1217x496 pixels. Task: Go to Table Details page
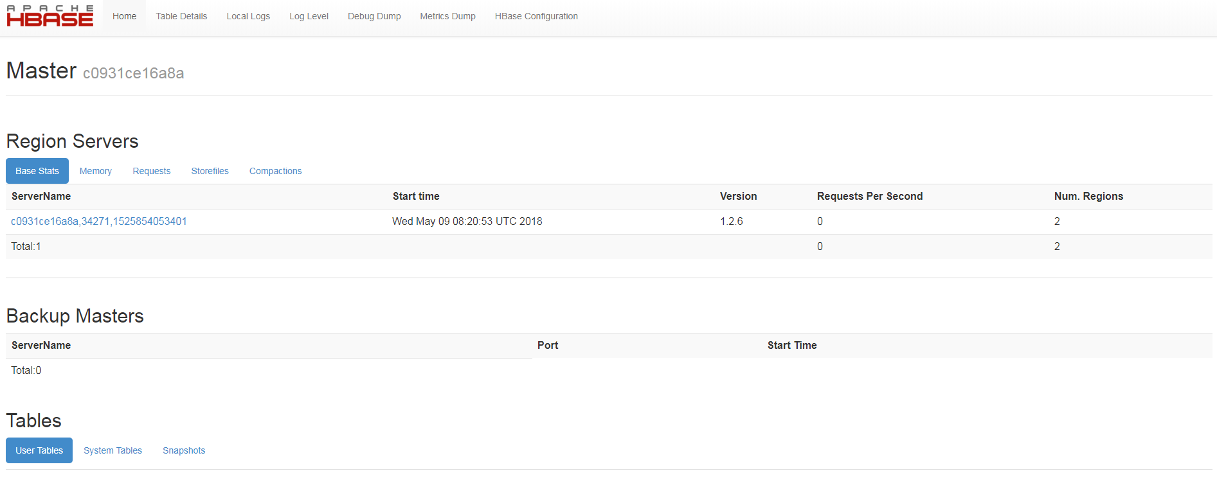pos(181,17)
